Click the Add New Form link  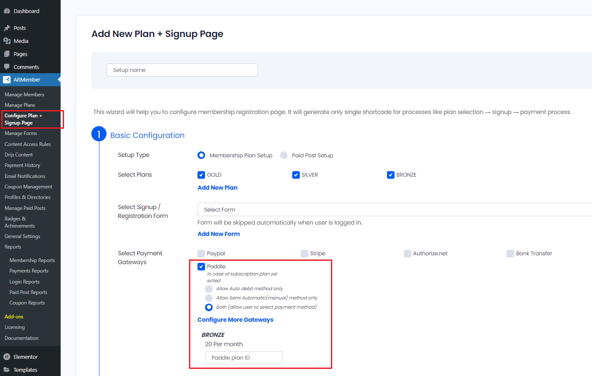(219, 234)
